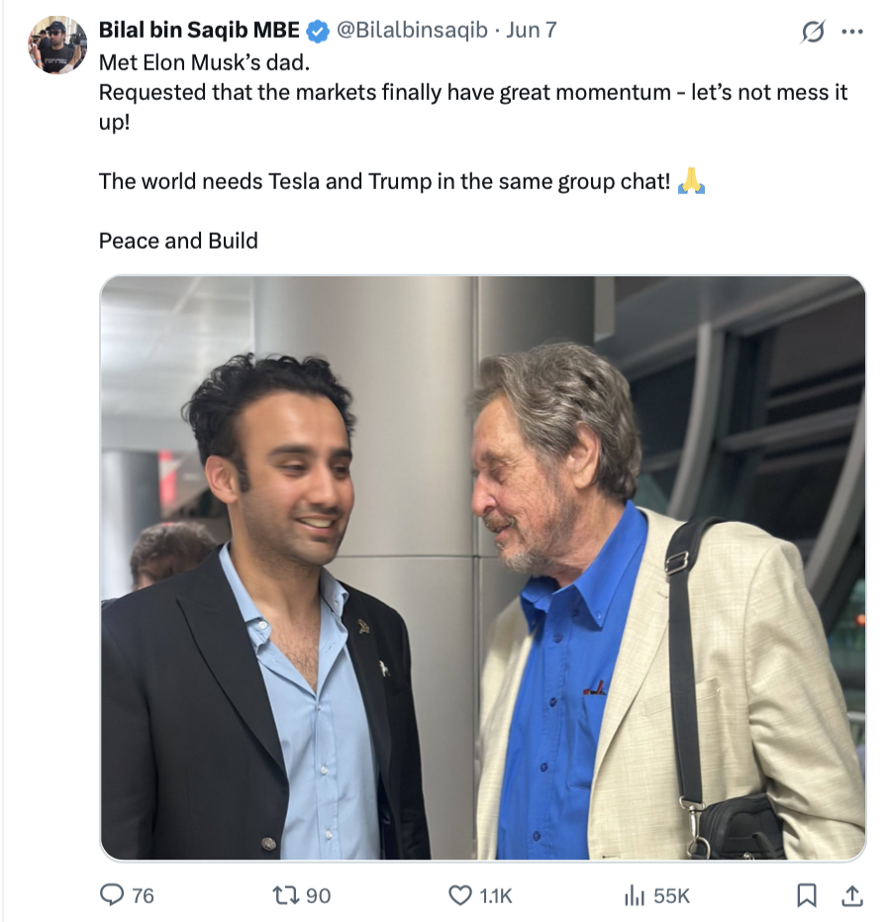
Task: Open Bilal bin Saqib's profile avatar
Action: coord(57,45)
